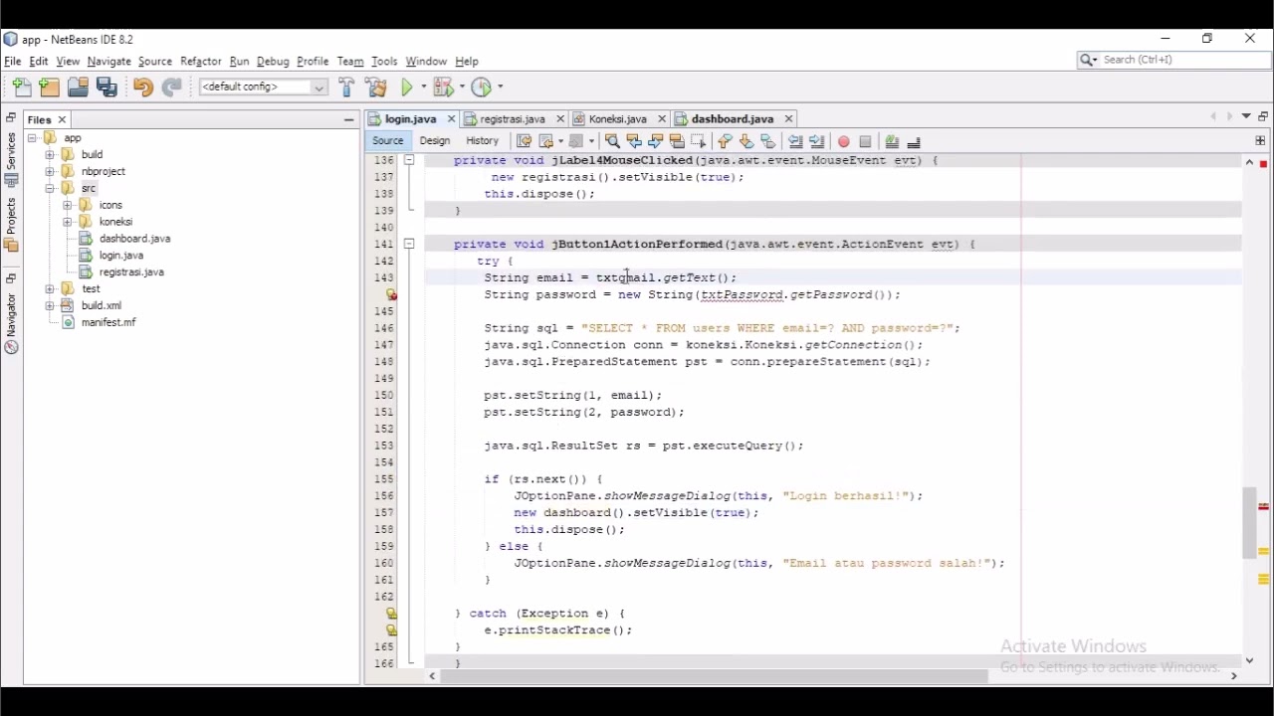The image size is (1274, 716).
Task: Expand the nbproject folder node
Action: 50,172
